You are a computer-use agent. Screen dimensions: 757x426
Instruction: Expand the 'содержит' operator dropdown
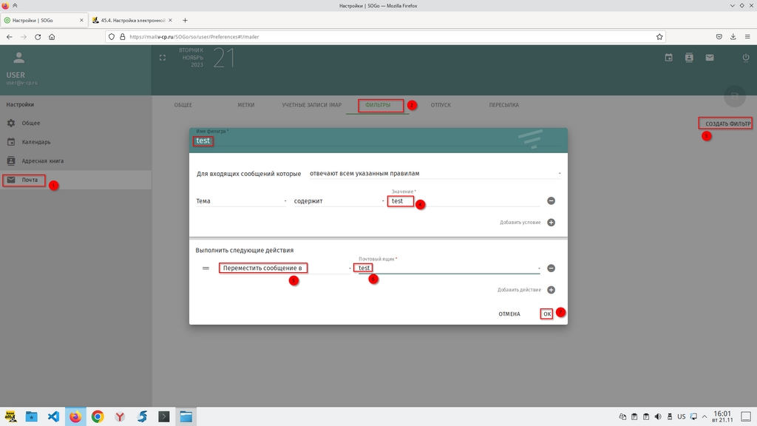click(x=339, y=201)
